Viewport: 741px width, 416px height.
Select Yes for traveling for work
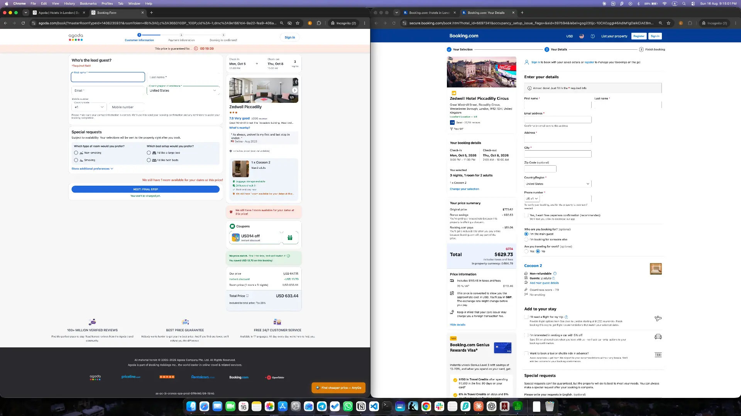pos(526,252)
